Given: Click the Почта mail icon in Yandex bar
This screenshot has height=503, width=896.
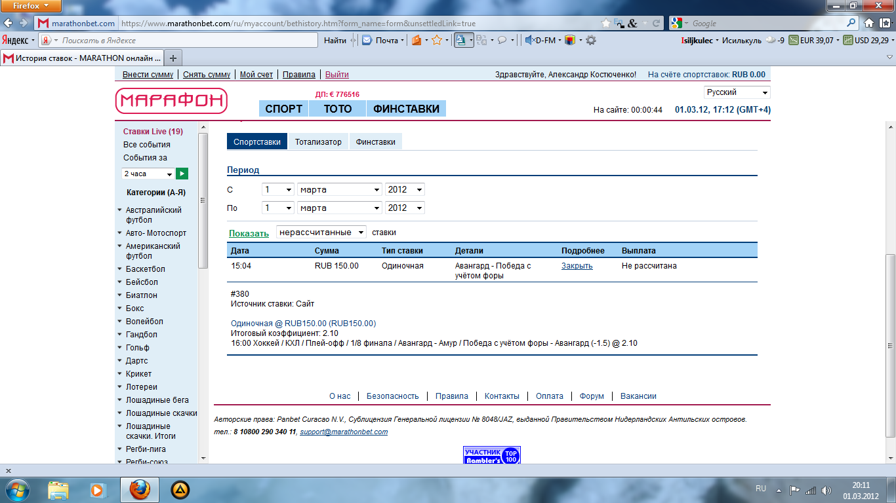Looking at the screenshot, I should click(367, 40).
